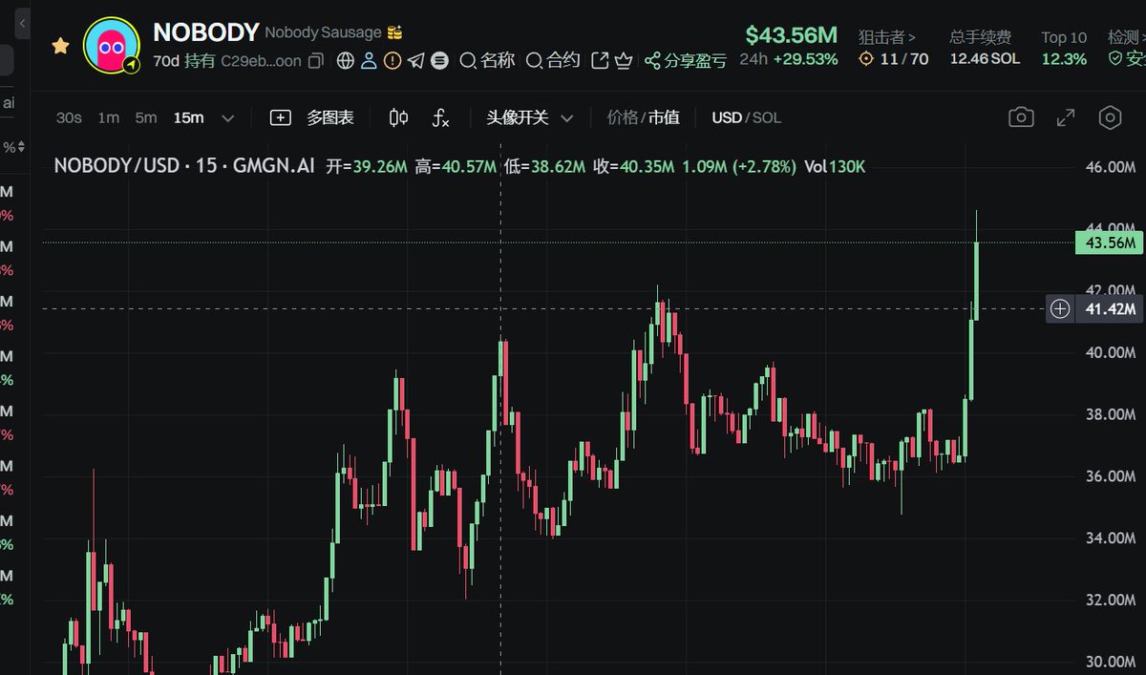Viewport: 1146px width, 675px height.
Task: Select the 15m timeframe
Action: tap(188, 117)
